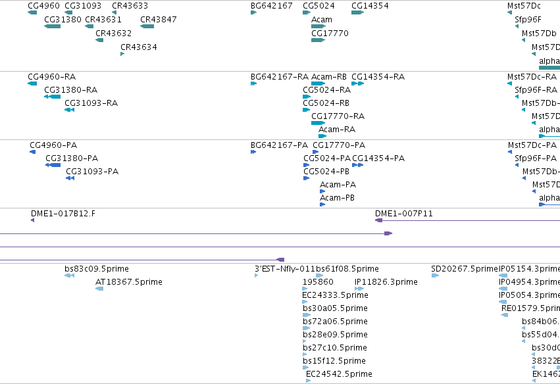
Task: Click the CG14354-PA protein label
Action: pos(378,158)
